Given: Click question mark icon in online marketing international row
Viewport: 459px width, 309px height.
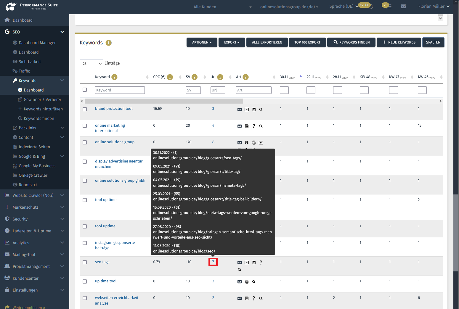Looking at the screenshot, I should pos(254,126).
